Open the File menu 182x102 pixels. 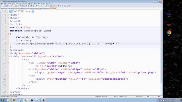point(2,4)
